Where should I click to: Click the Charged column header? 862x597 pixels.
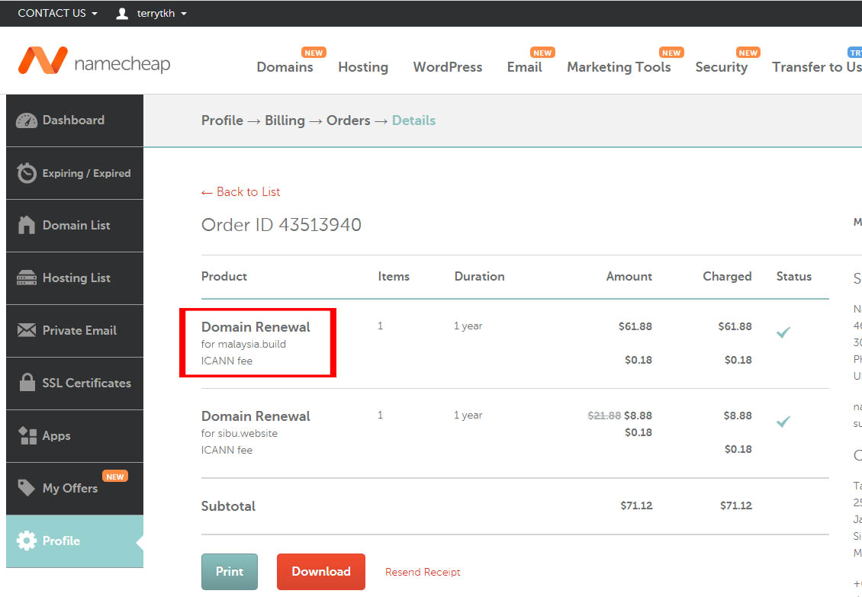[727, 277]
